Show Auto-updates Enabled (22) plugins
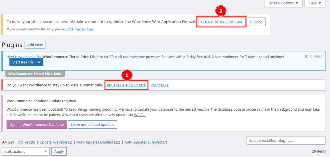This screenshot has height=157, width=330. 98,142
